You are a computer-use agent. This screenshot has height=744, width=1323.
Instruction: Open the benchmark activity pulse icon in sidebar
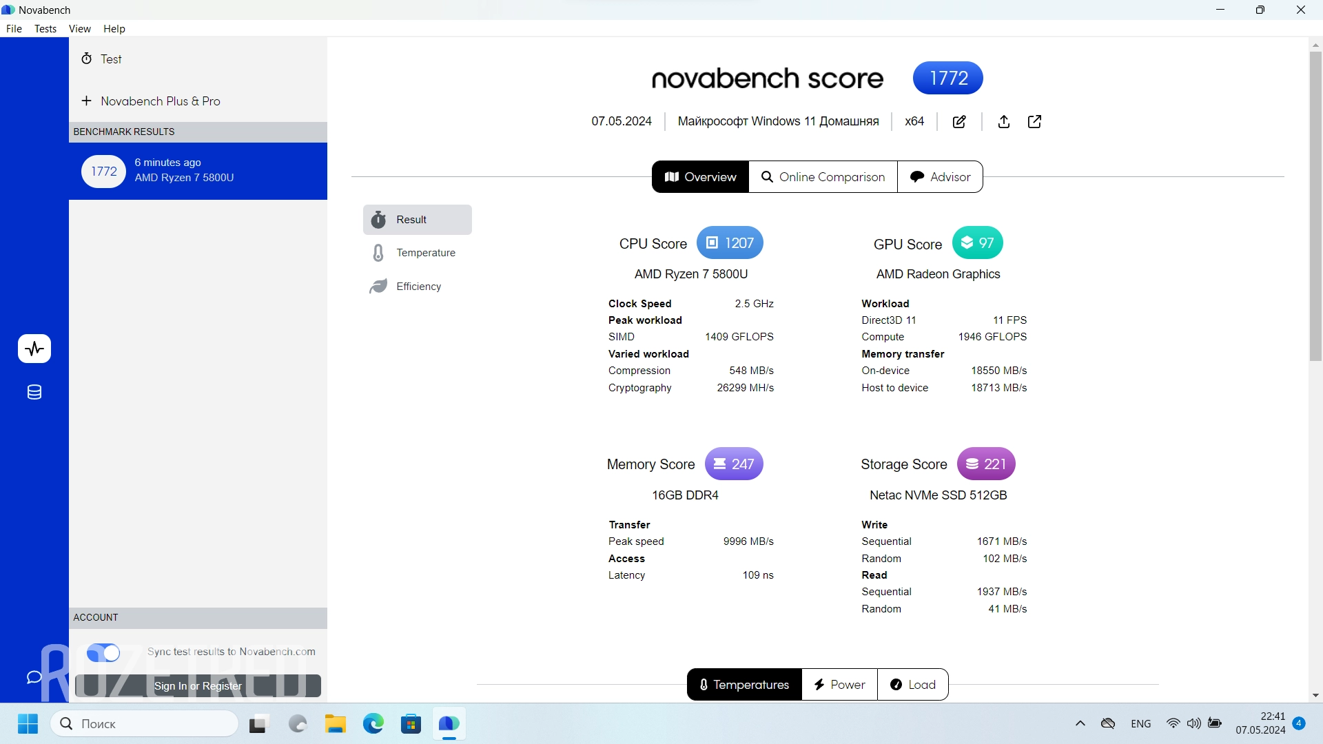(x=34, y=349)
